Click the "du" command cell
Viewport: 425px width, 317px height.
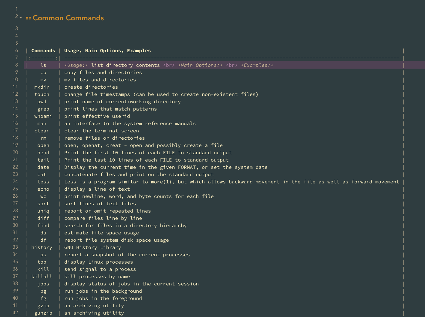pyautogui.click(x=43, y=233)
